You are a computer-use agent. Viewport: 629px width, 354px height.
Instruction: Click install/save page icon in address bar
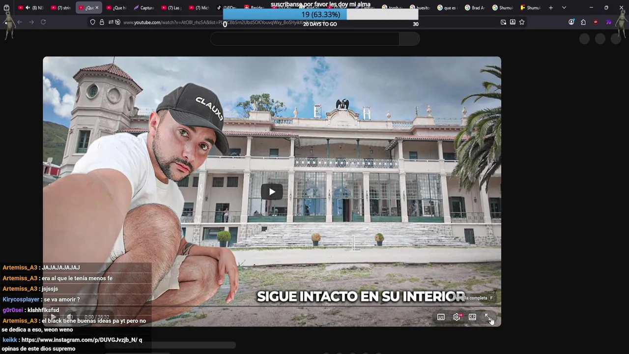(513, 22)
